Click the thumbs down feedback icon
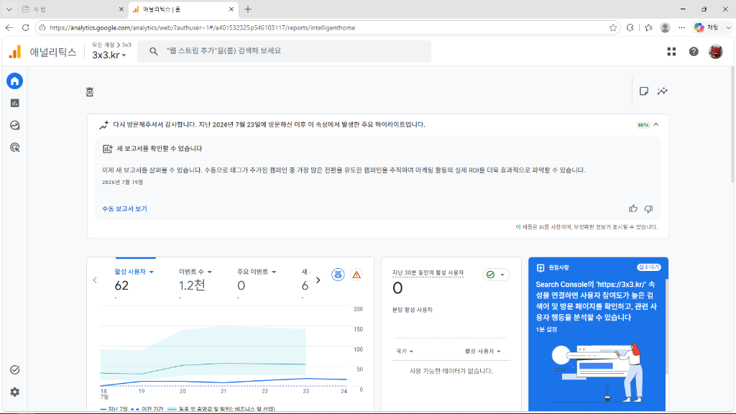Viewport: 736px width, 414px height. [x=649, y=209]
